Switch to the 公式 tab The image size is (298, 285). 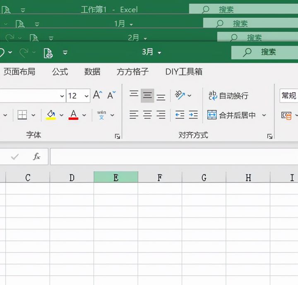pyautogui.click(x=60, y=72)
